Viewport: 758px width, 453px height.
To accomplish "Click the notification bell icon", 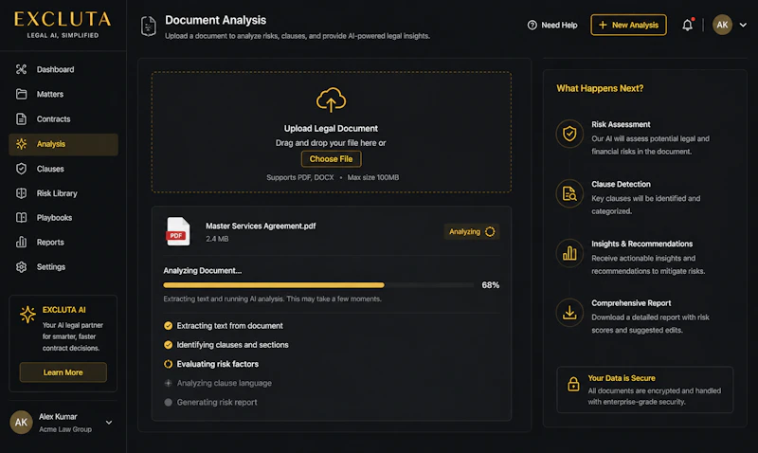I will coord(688,25).
